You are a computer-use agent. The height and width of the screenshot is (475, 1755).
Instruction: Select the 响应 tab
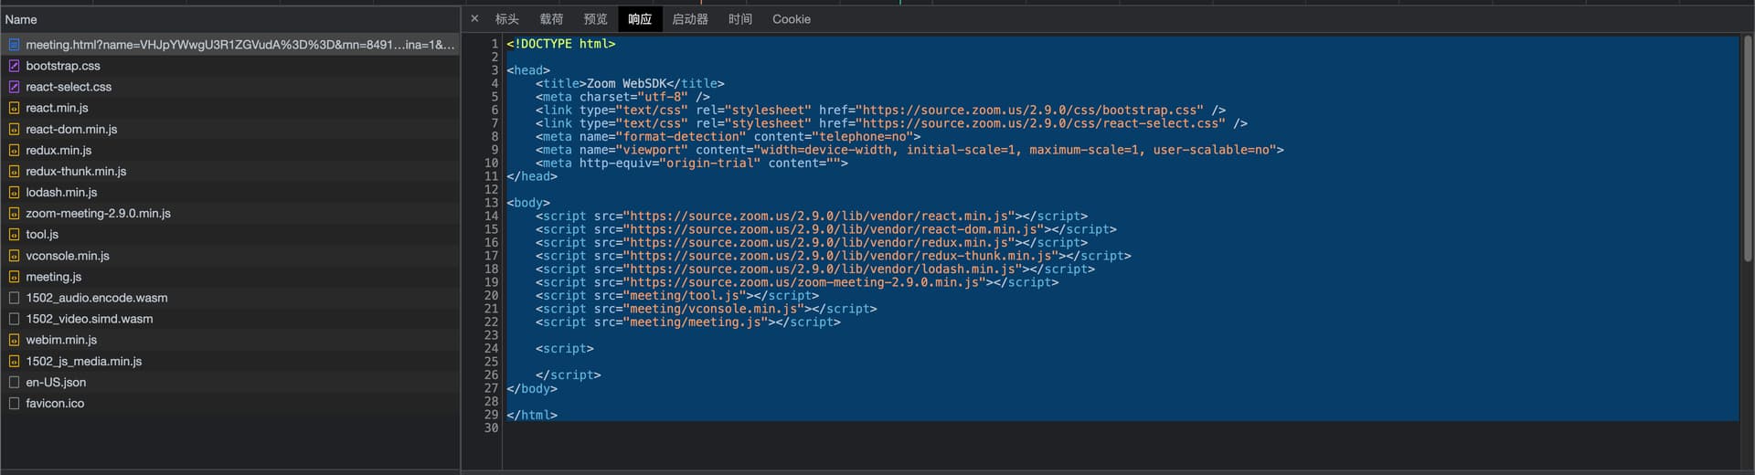640,18
